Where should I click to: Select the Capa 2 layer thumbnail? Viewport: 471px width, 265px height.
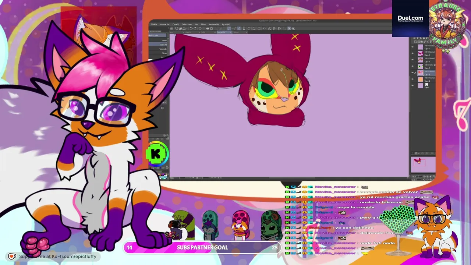421,79
